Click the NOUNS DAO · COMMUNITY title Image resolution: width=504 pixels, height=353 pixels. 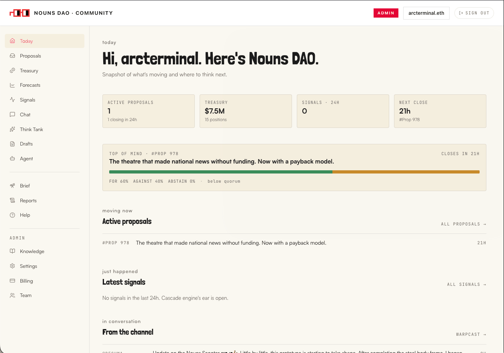(x=74, y=13)
